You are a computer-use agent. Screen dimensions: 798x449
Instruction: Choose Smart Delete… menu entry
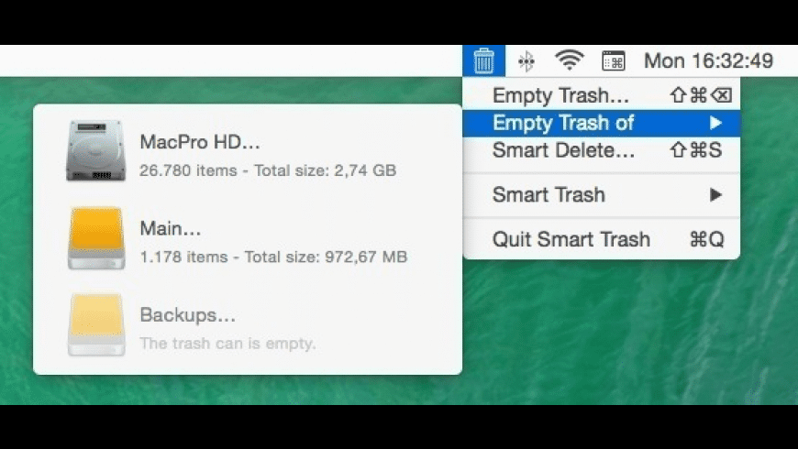point(601,150)
